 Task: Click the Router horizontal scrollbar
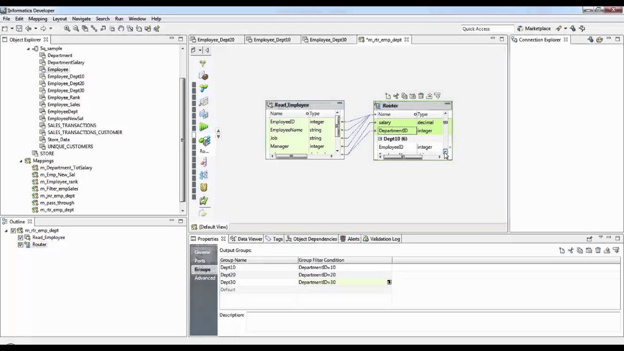[x=403, y=157]
